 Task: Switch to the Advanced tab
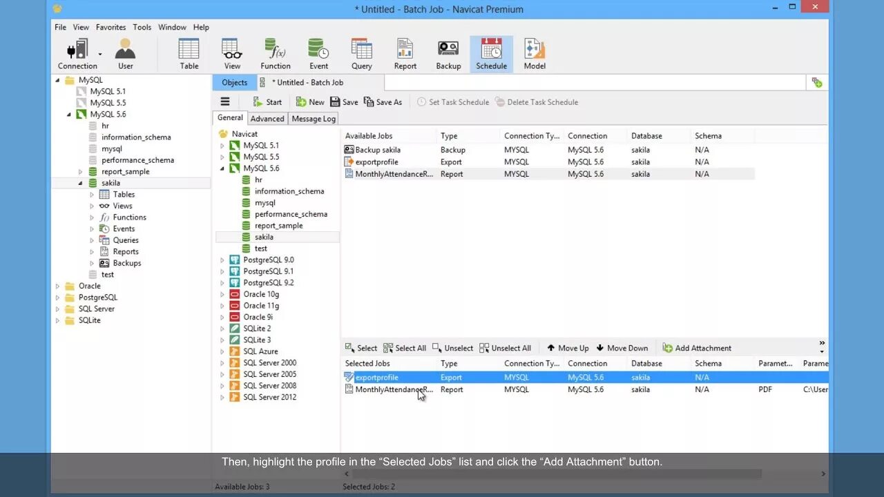(267, 119)
